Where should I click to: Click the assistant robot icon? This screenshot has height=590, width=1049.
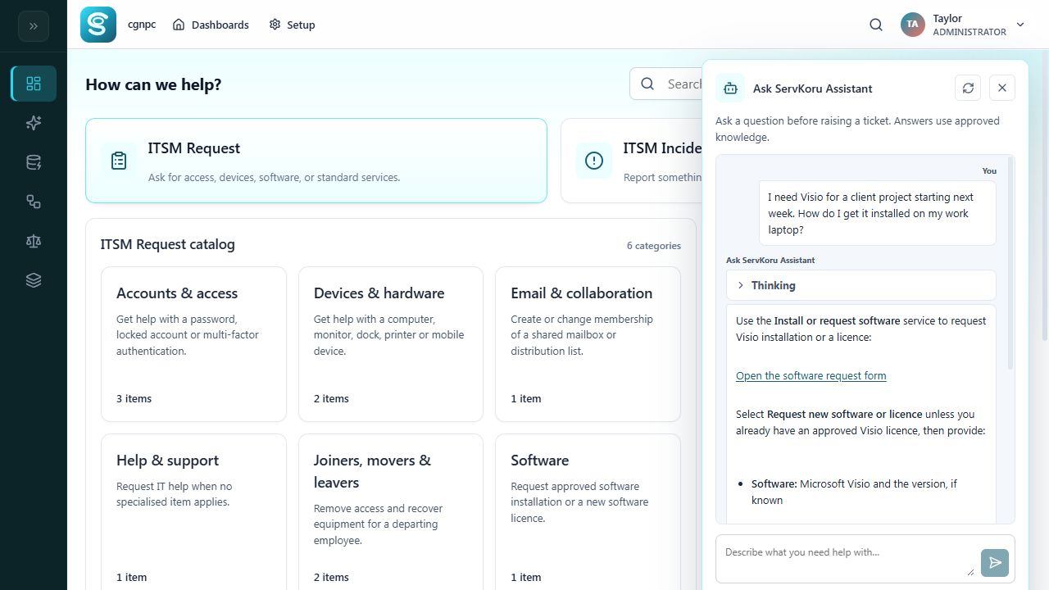[730, 88]
